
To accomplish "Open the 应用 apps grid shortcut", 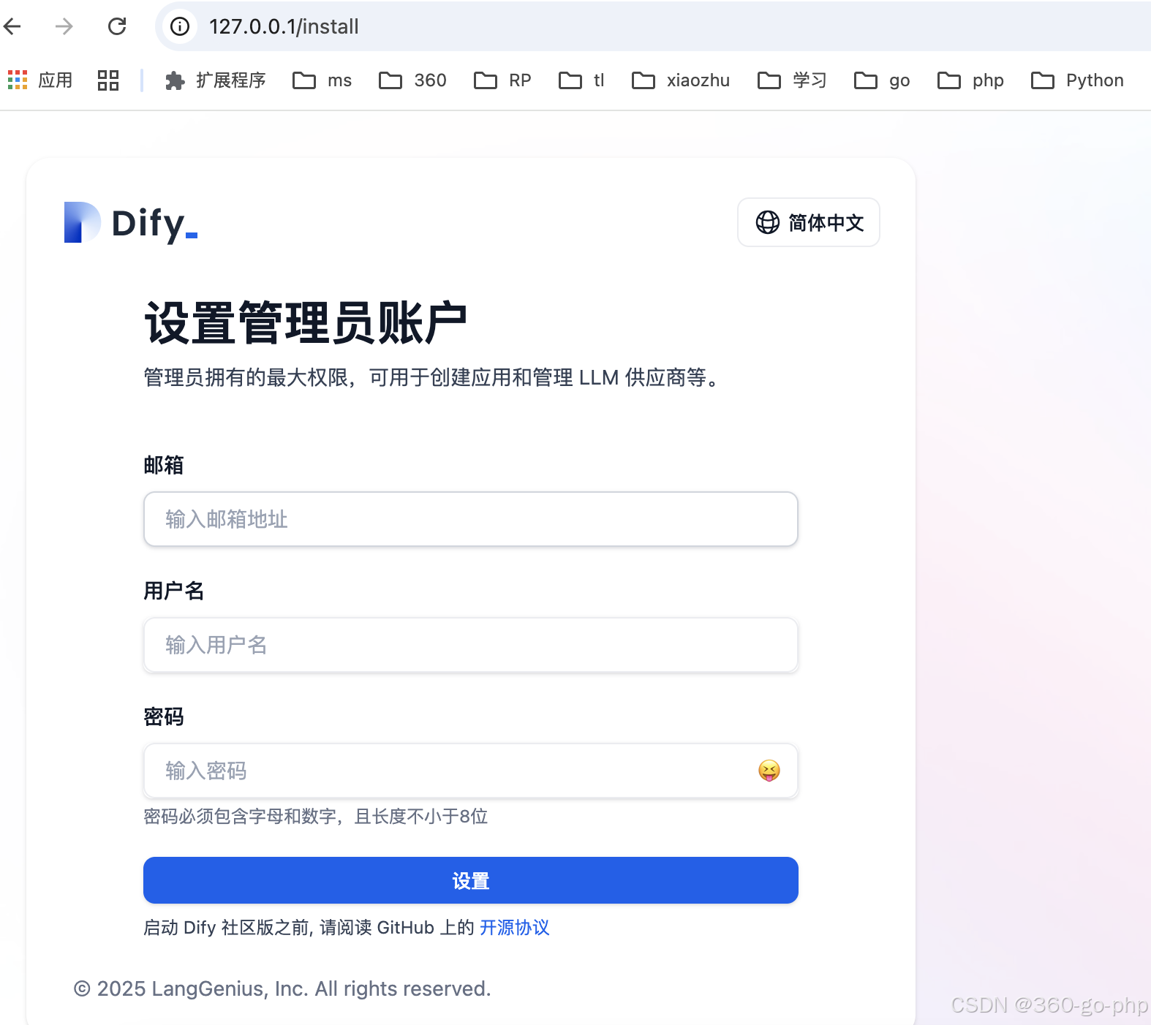I will click(40, 80).
